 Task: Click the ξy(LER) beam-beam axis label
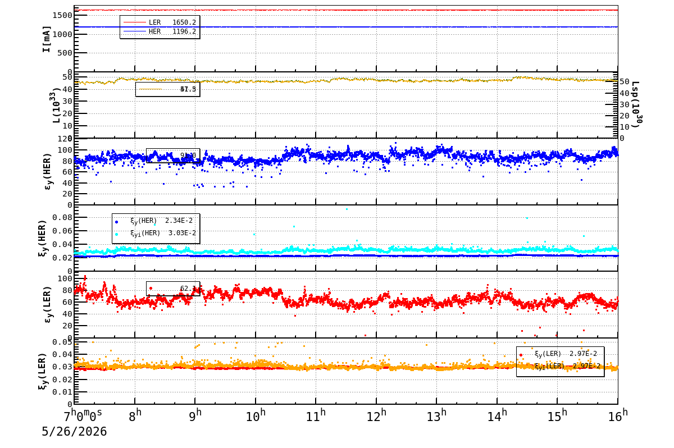43,371
